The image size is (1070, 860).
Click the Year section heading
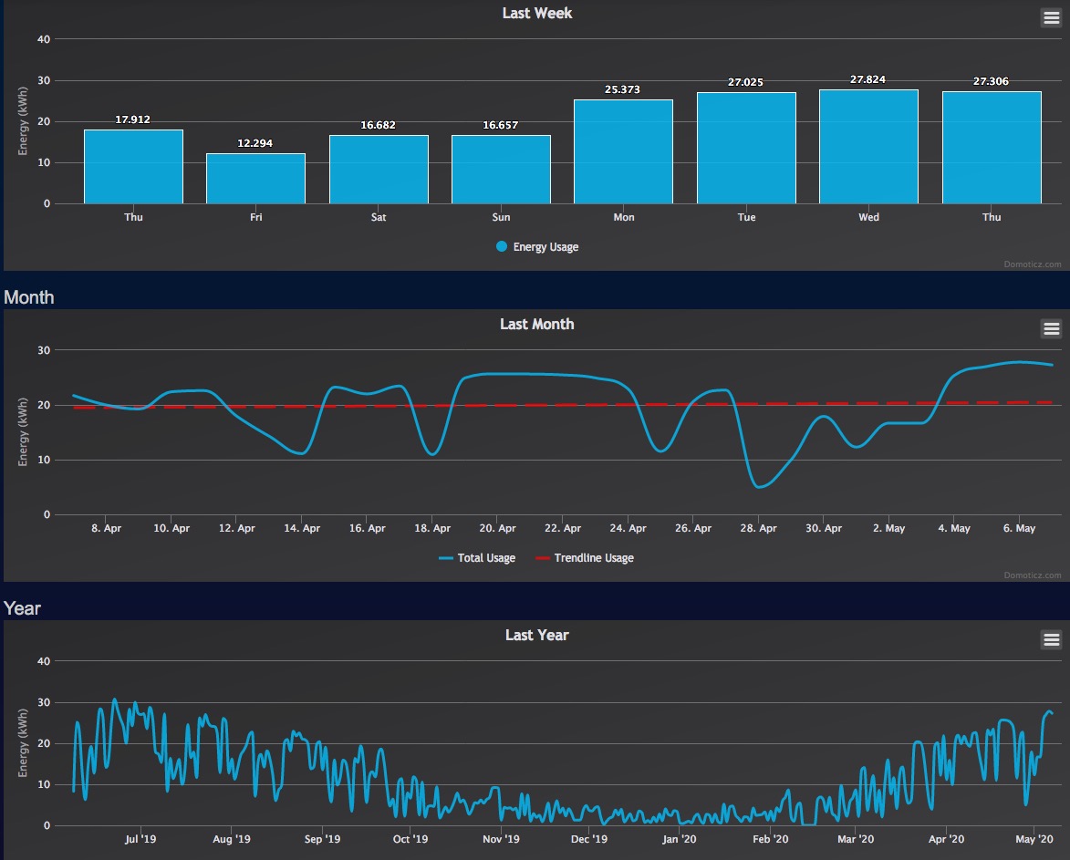23,608
